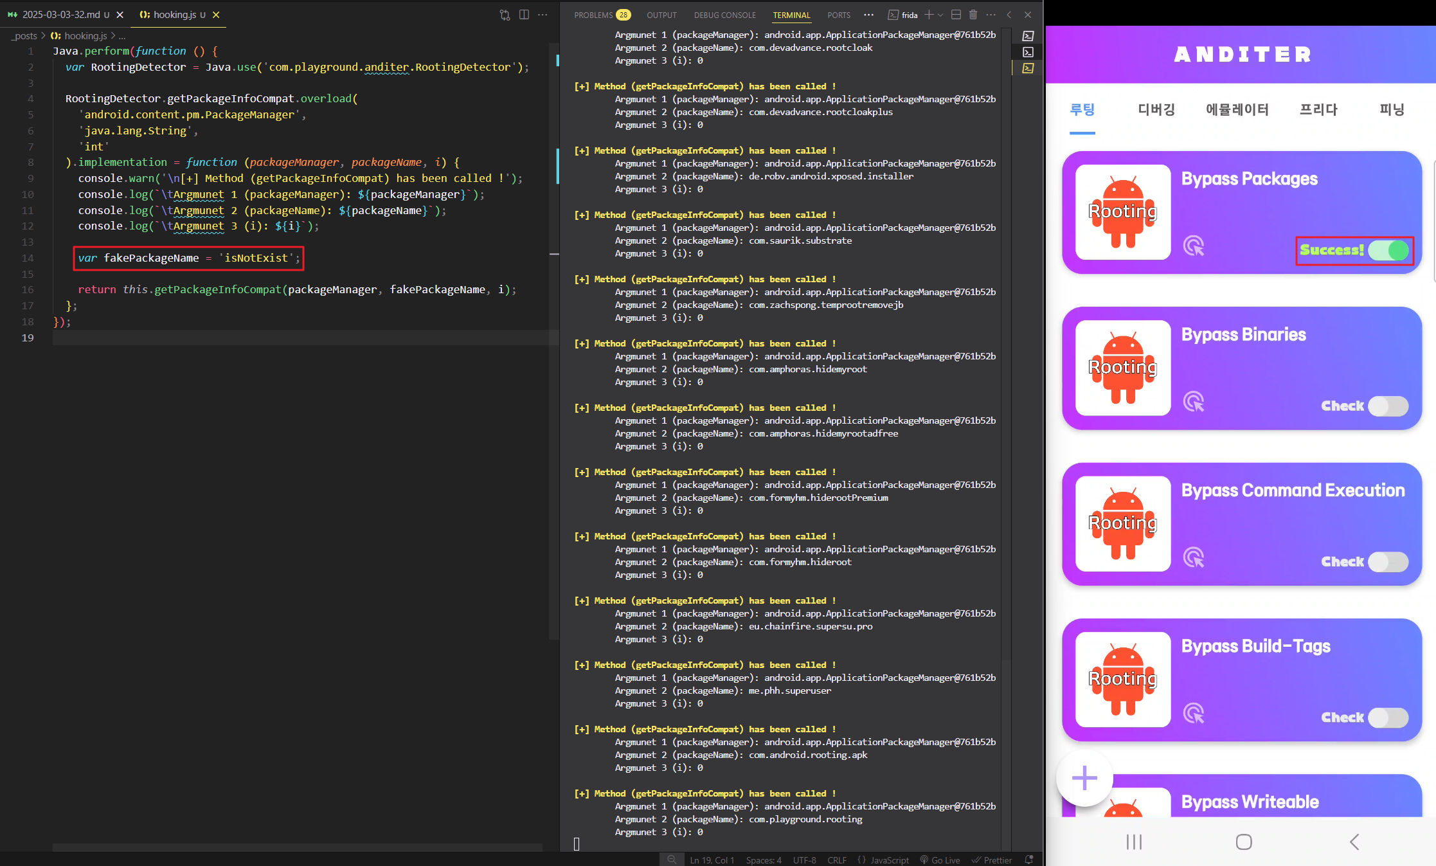
Task: Change file encoding UTF-8
Action: pos(804,860)
